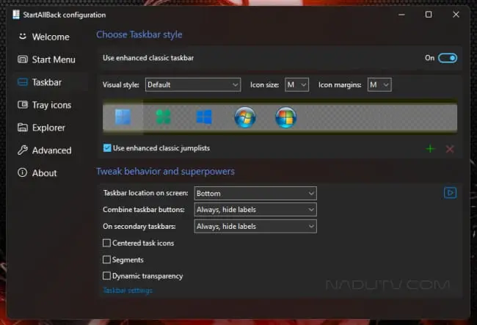Click the green plus add icon
This screenshot has width=477, height=325.
point(430,149)
